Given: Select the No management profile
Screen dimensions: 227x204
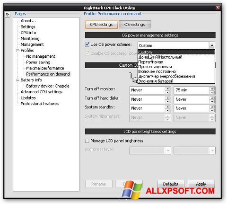Looking at the screenshot, I should [x=41, y=56].
